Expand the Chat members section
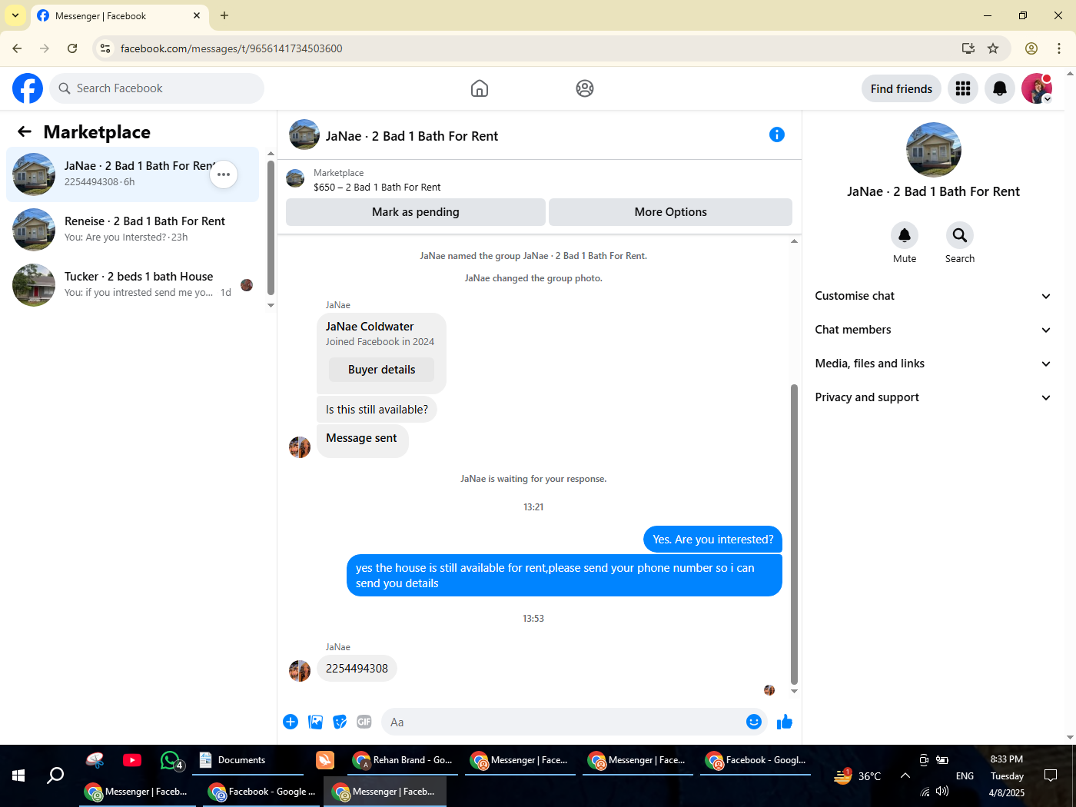 (x=934, y=330)
